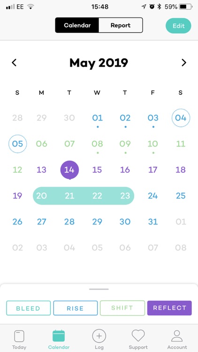Tap the May 2019 month title
Image resolution: width=198 pixels, height=352 pixels.
click(99, 63)
